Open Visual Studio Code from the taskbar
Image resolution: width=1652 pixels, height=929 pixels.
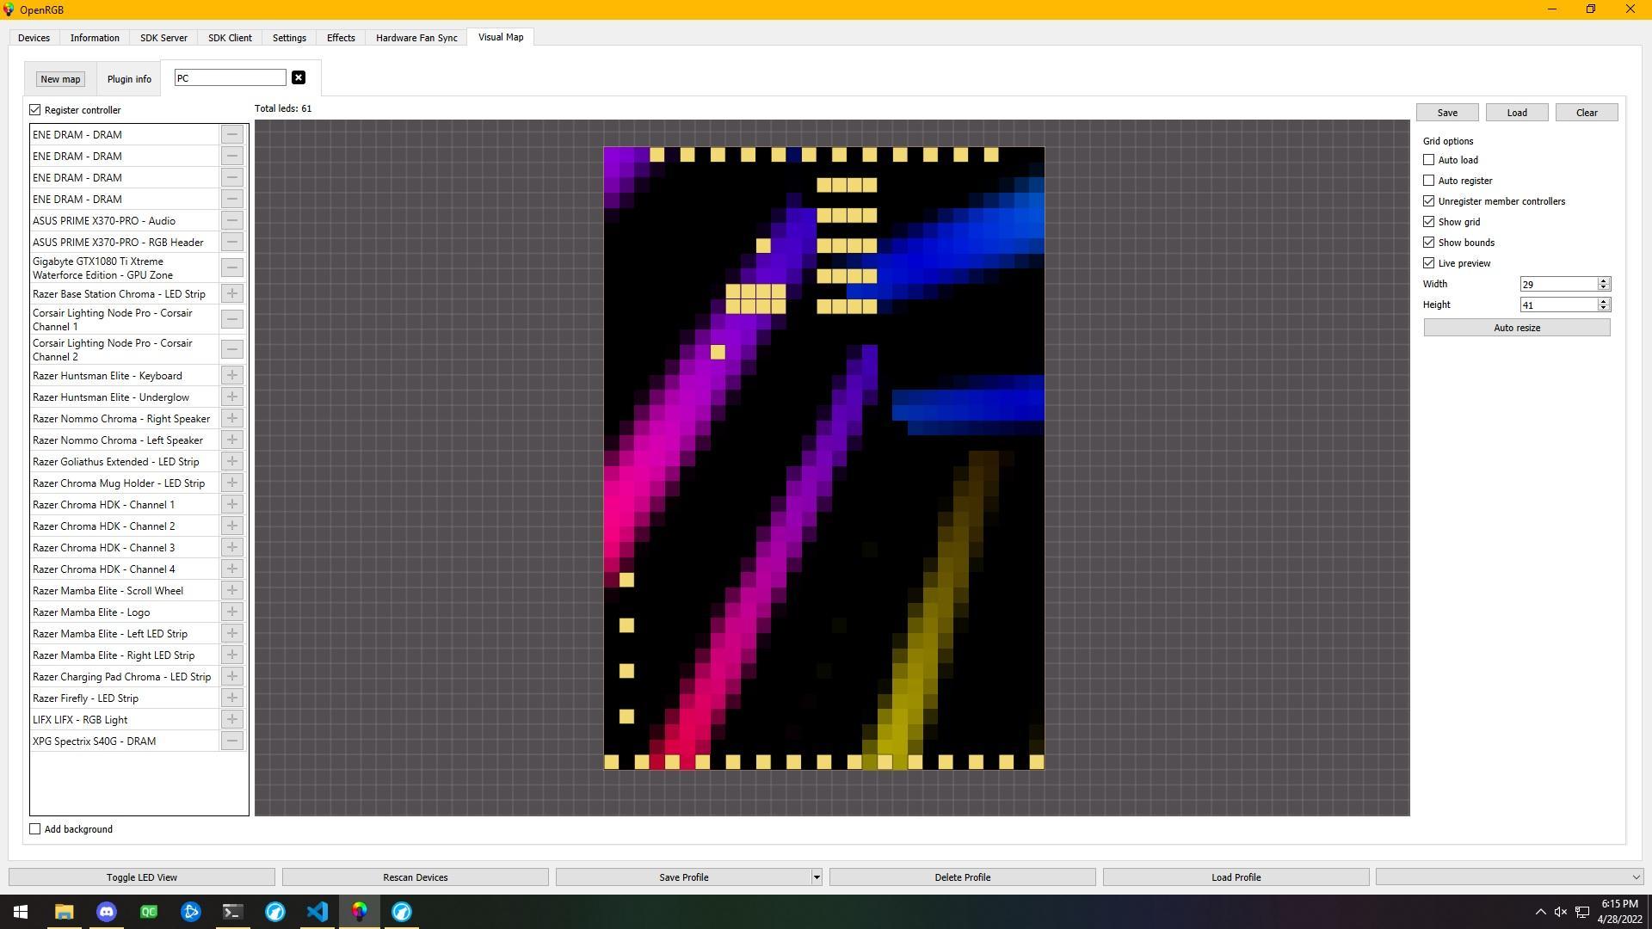pos(317,912)
